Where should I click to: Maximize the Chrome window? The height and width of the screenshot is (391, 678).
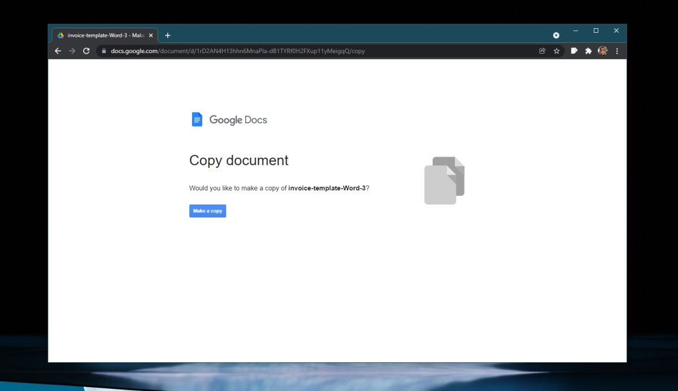[596, 31]
